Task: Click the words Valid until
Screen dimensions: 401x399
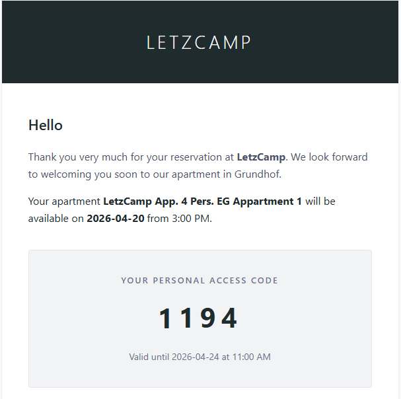Action: click(149, 357)
